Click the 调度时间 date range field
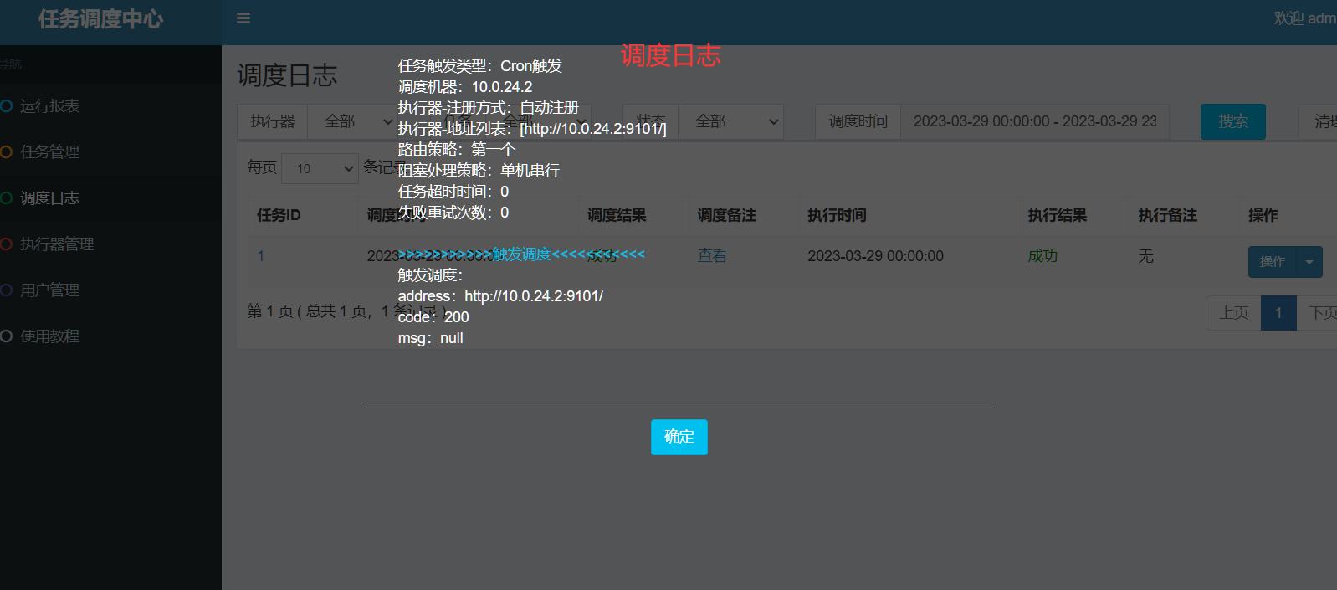1337x590 pixels. (x=1034, y=121)
